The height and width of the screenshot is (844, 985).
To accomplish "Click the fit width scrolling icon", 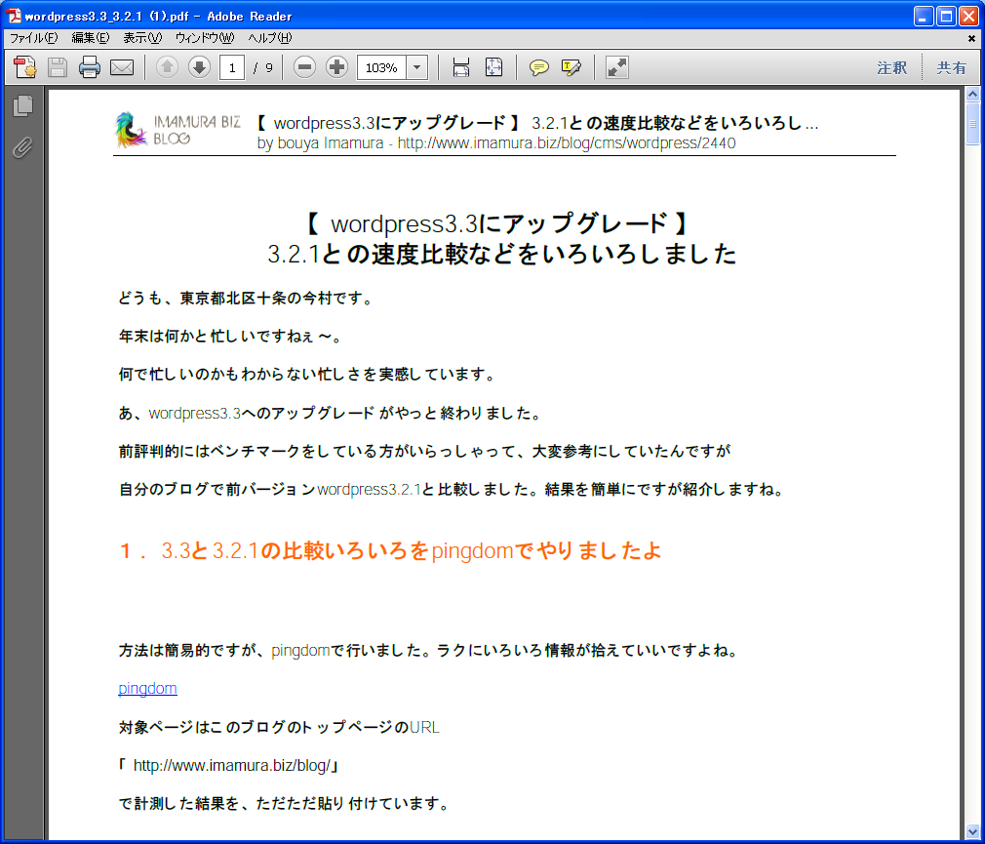I will coord(461,67).
